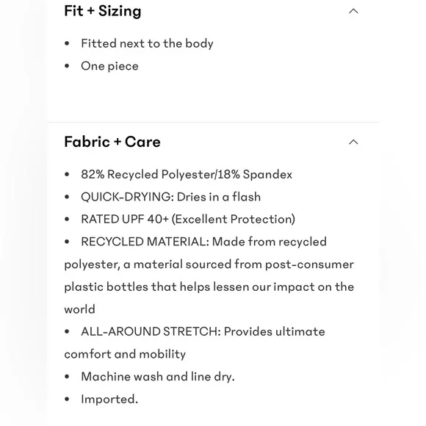Collapse the Fabric + Care section chevron
This screenshot has height=426, width=426.
pyautogui.click(x=353, y=142)
